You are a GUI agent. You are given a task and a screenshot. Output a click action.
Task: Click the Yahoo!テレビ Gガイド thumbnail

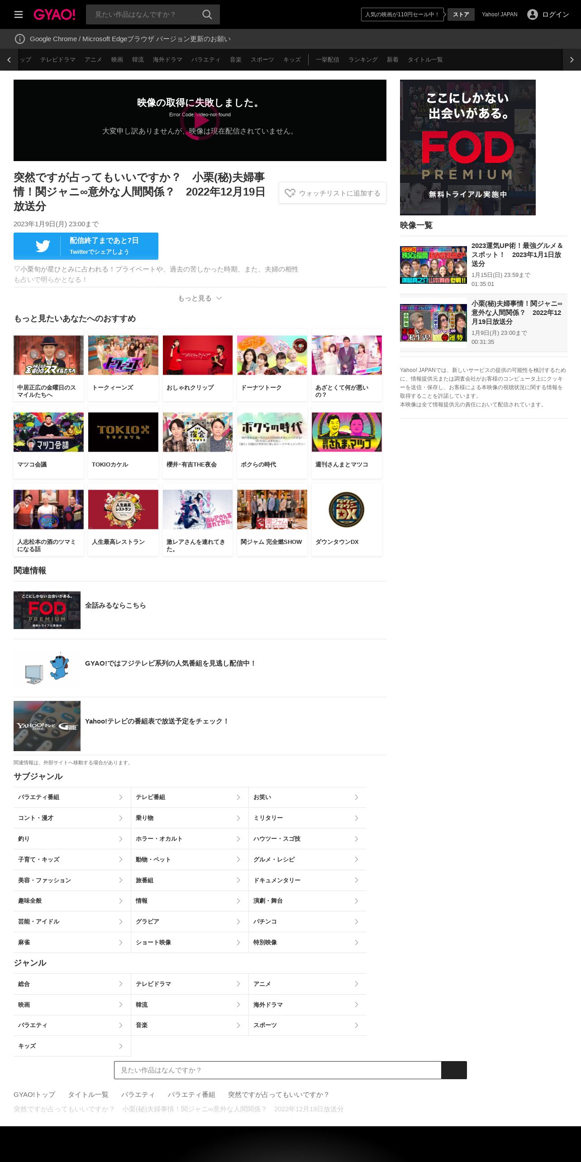(47, 726)
